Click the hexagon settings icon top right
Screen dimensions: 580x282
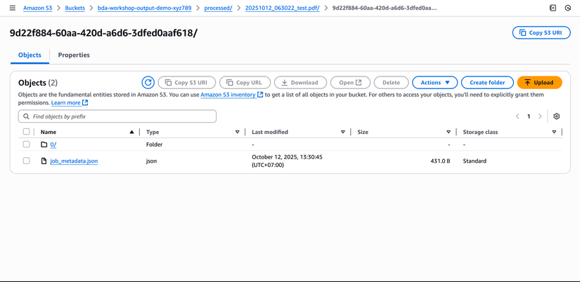pos(568,8)
